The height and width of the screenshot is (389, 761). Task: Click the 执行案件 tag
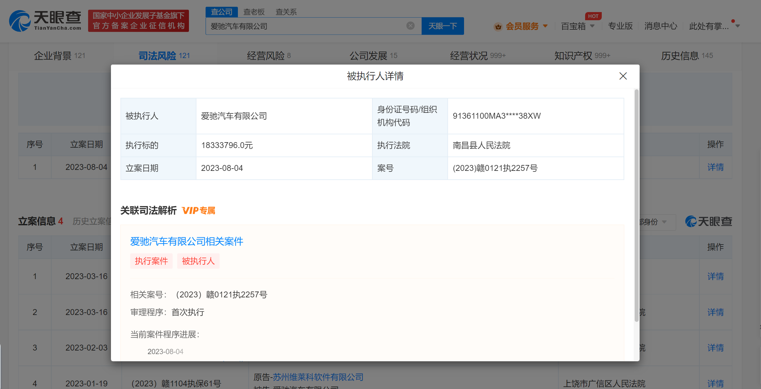point(151,261)
